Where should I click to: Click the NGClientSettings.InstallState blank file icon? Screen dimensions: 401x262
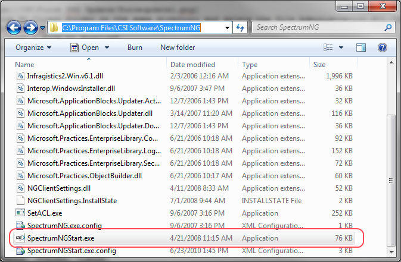click(20, 201)
